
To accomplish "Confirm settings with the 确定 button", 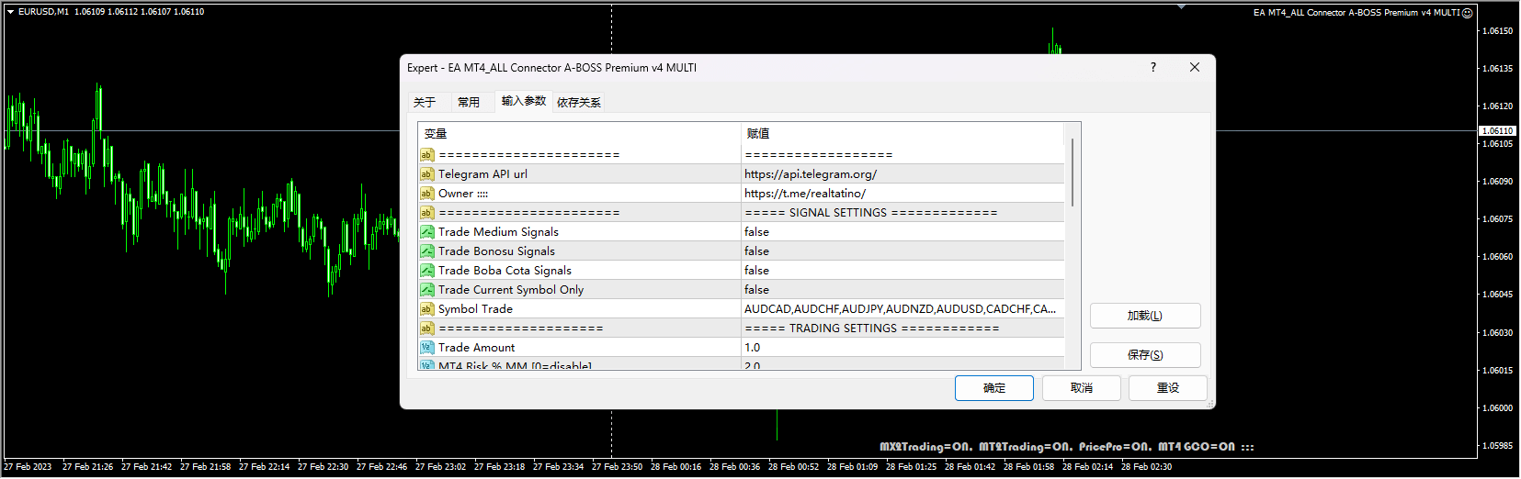I will point(994,388).
